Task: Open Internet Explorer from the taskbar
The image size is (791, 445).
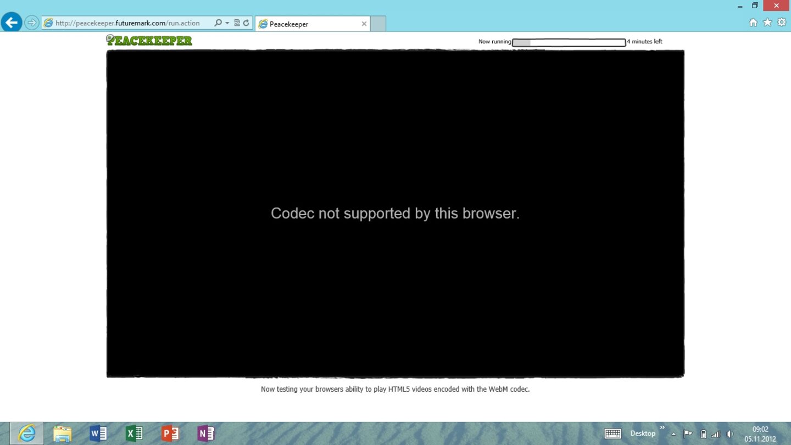Action: (26, 433)
